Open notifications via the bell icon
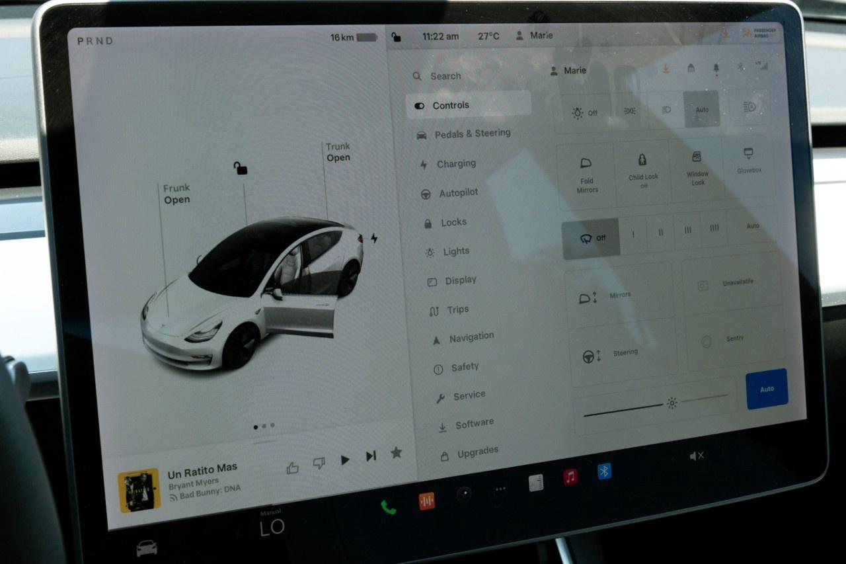846x564 pixels. tap(716, 67)
